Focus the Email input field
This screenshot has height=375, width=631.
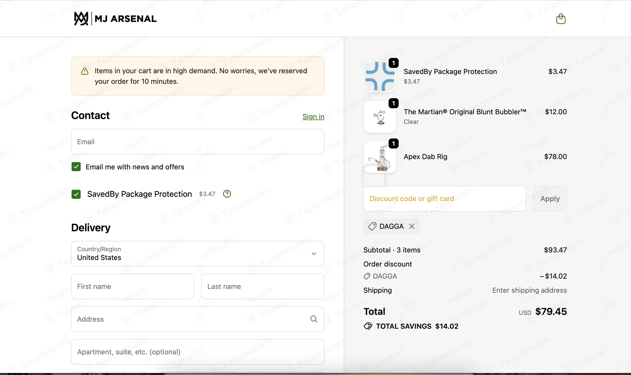pyautogui.click(x=198, y=142)
